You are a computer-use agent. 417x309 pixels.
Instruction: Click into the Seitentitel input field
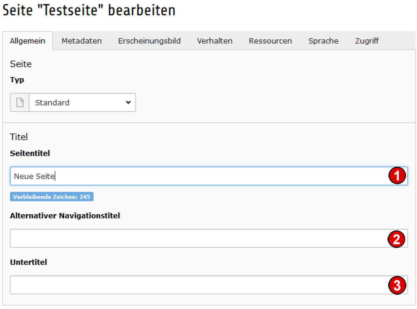coord(209,176)
